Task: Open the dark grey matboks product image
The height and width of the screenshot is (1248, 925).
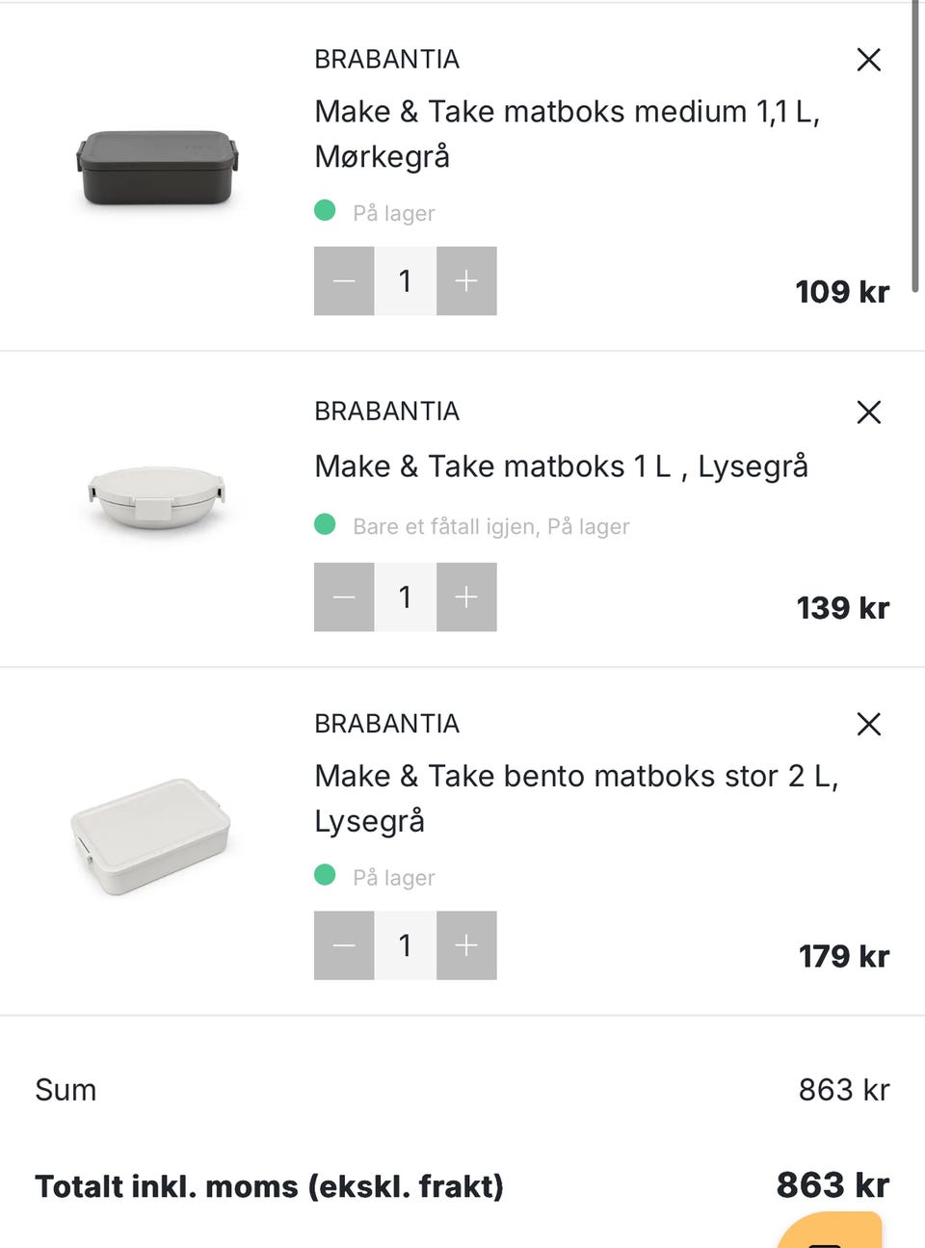Action: coord(158,168)
